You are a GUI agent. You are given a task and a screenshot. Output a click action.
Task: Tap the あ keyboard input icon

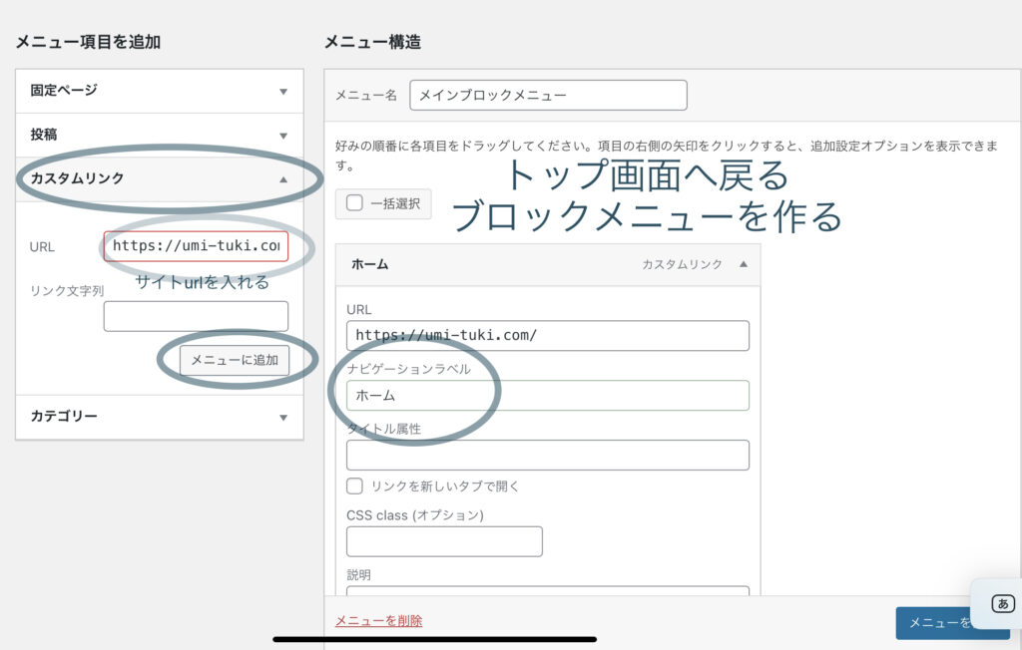(x=1002, y=603)
